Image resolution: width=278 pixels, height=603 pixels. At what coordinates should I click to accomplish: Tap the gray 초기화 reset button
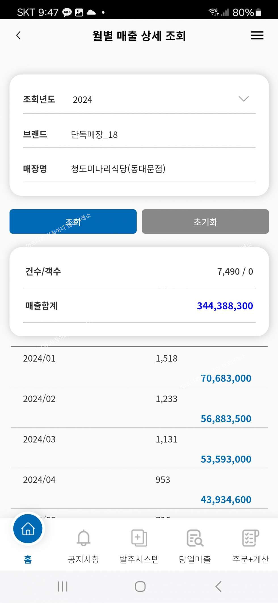[205, 222]
